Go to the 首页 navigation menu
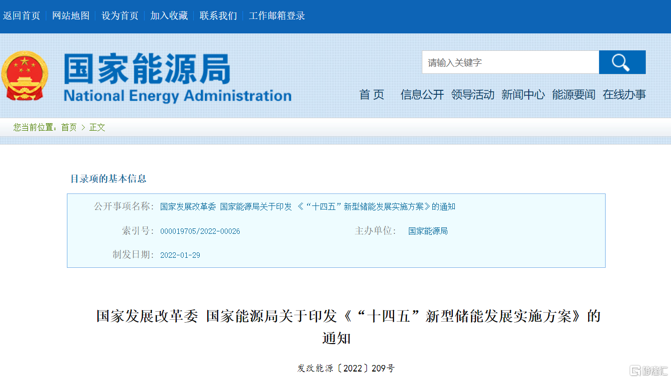Viewport: 671px width, 380px height. 372,95
